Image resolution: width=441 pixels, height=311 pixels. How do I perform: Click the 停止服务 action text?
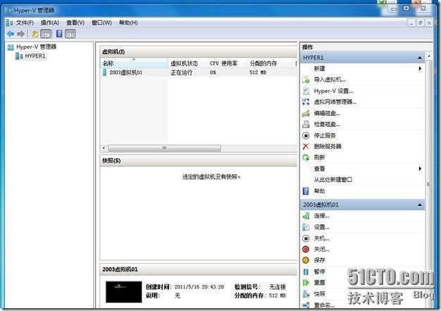tap(325, 135)
